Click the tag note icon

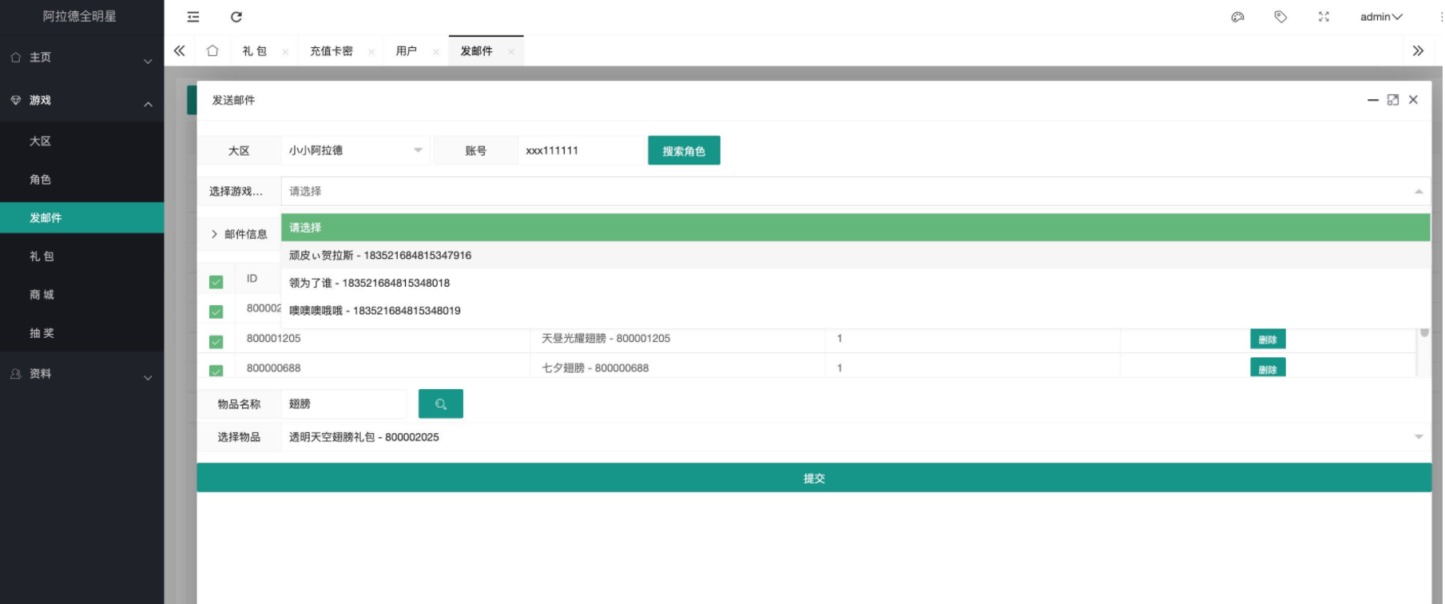coord(1280,17)
